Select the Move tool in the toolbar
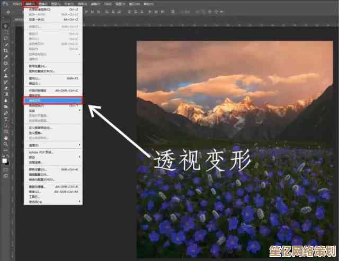Screen dimensions: 339x261 pyautogui.click(x=6, y=25)
